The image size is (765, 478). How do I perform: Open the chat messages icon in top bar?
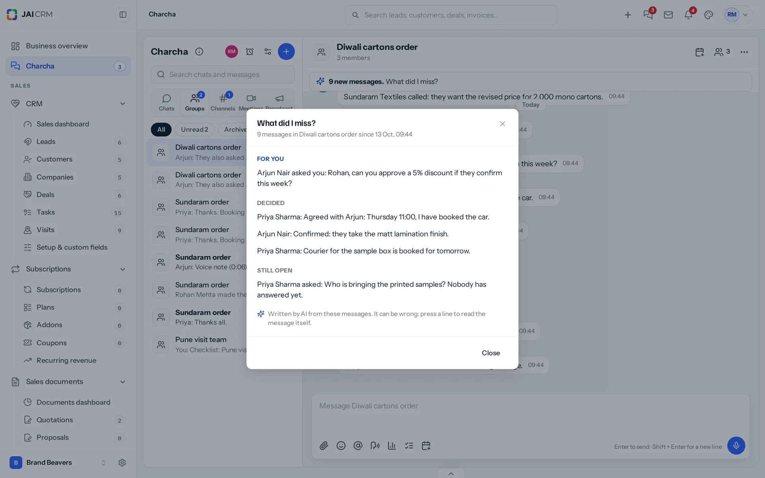648,15
